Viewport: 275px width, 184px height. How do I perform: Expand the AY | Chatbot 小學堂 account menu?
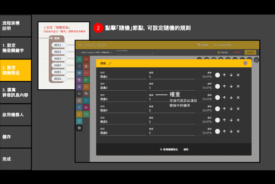225,45
